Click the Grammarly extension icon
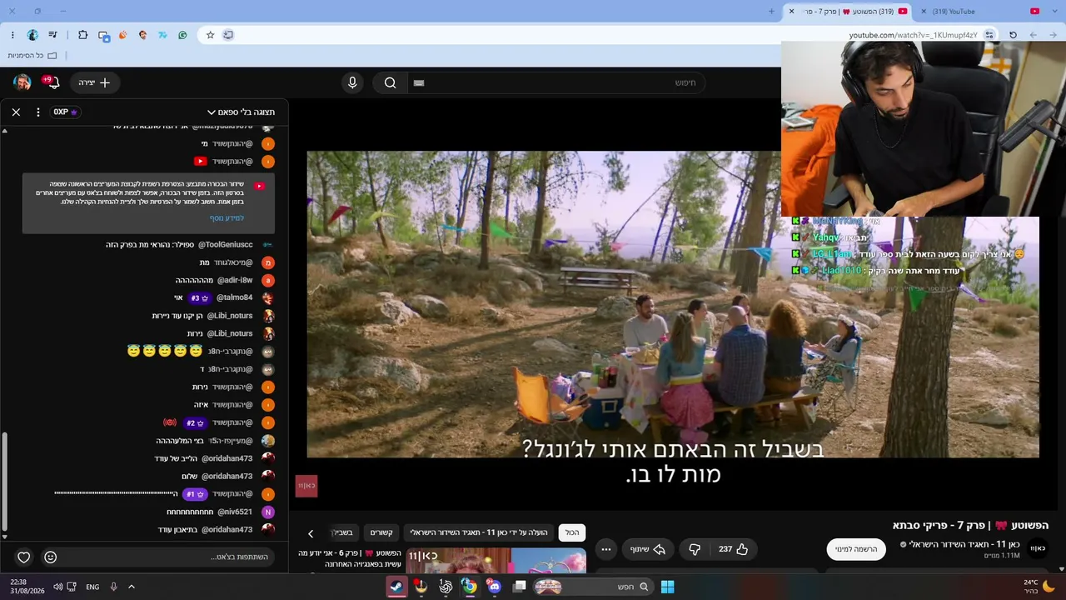This screenshot has width=1066, height=600. point(182,35)
